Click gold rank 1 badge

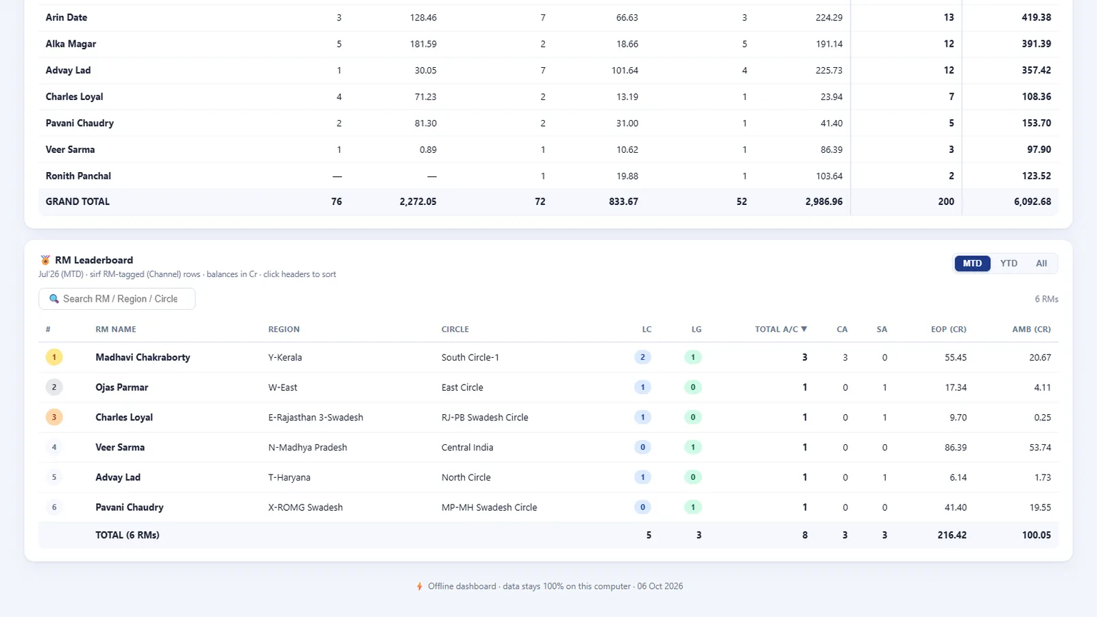tap(54, 357)
